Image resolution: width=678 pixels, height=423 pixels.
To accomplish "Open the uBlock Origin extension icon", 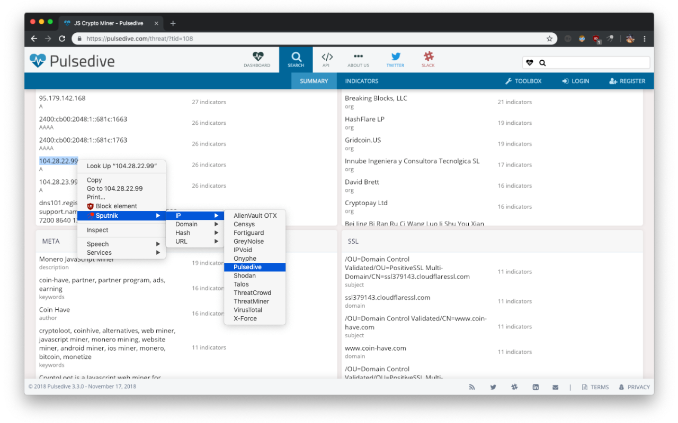I will (x=596, y=39).
